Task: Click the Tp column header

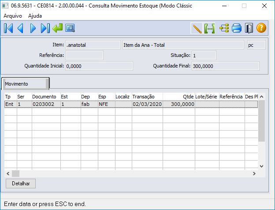Action: point(11,97)
